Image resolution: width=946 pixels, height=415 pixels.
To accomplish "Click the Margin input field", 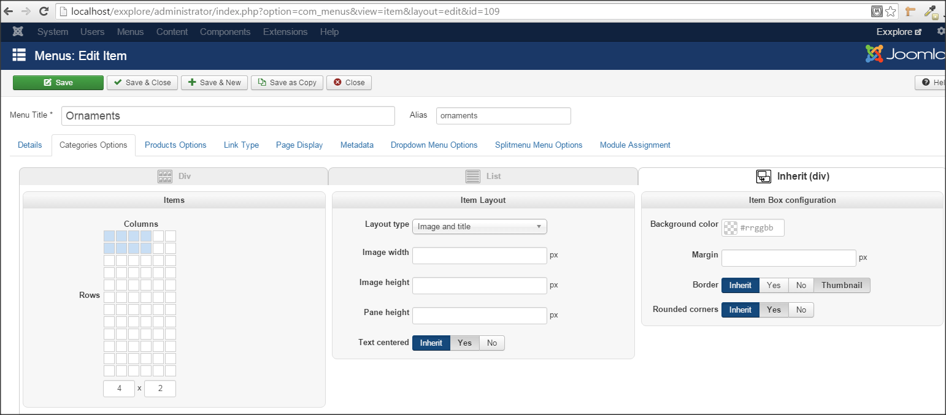I will point(789,258).
